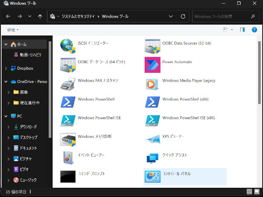The height and width of the screenshot is (197, 263).
Task: Click システムとセキュリティ in the breadcrumb
Action: [78, 16]
